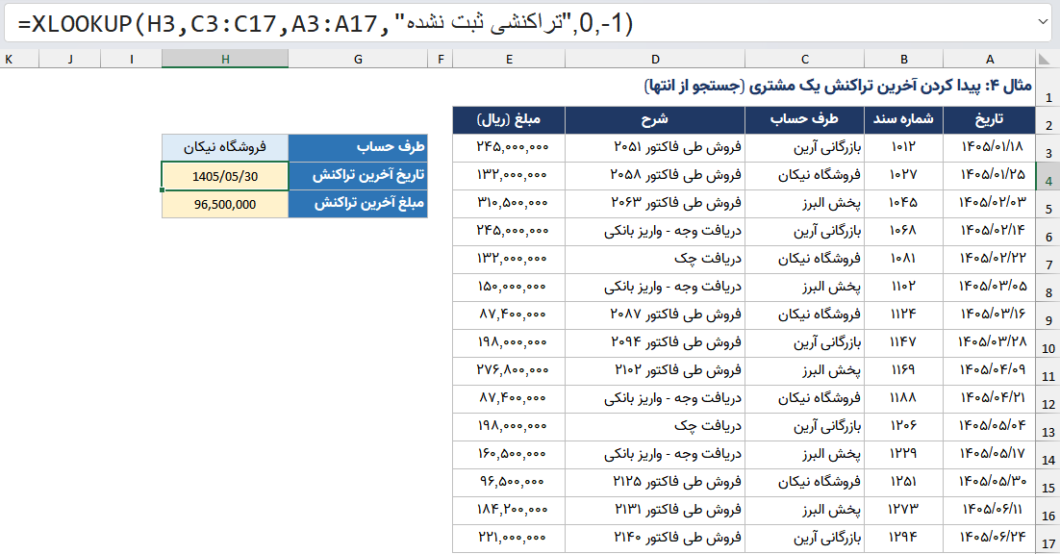
Task: Select date cell ۱۴۰۵/۰۱/۱۸
Action: tap(989, 147)
